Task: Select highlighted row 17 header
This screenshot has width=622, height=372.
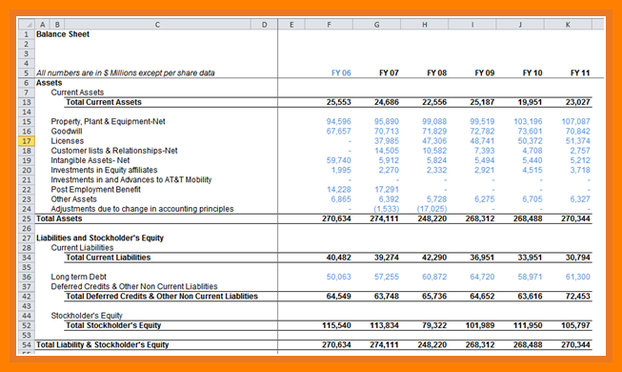Action: point(27,141)
